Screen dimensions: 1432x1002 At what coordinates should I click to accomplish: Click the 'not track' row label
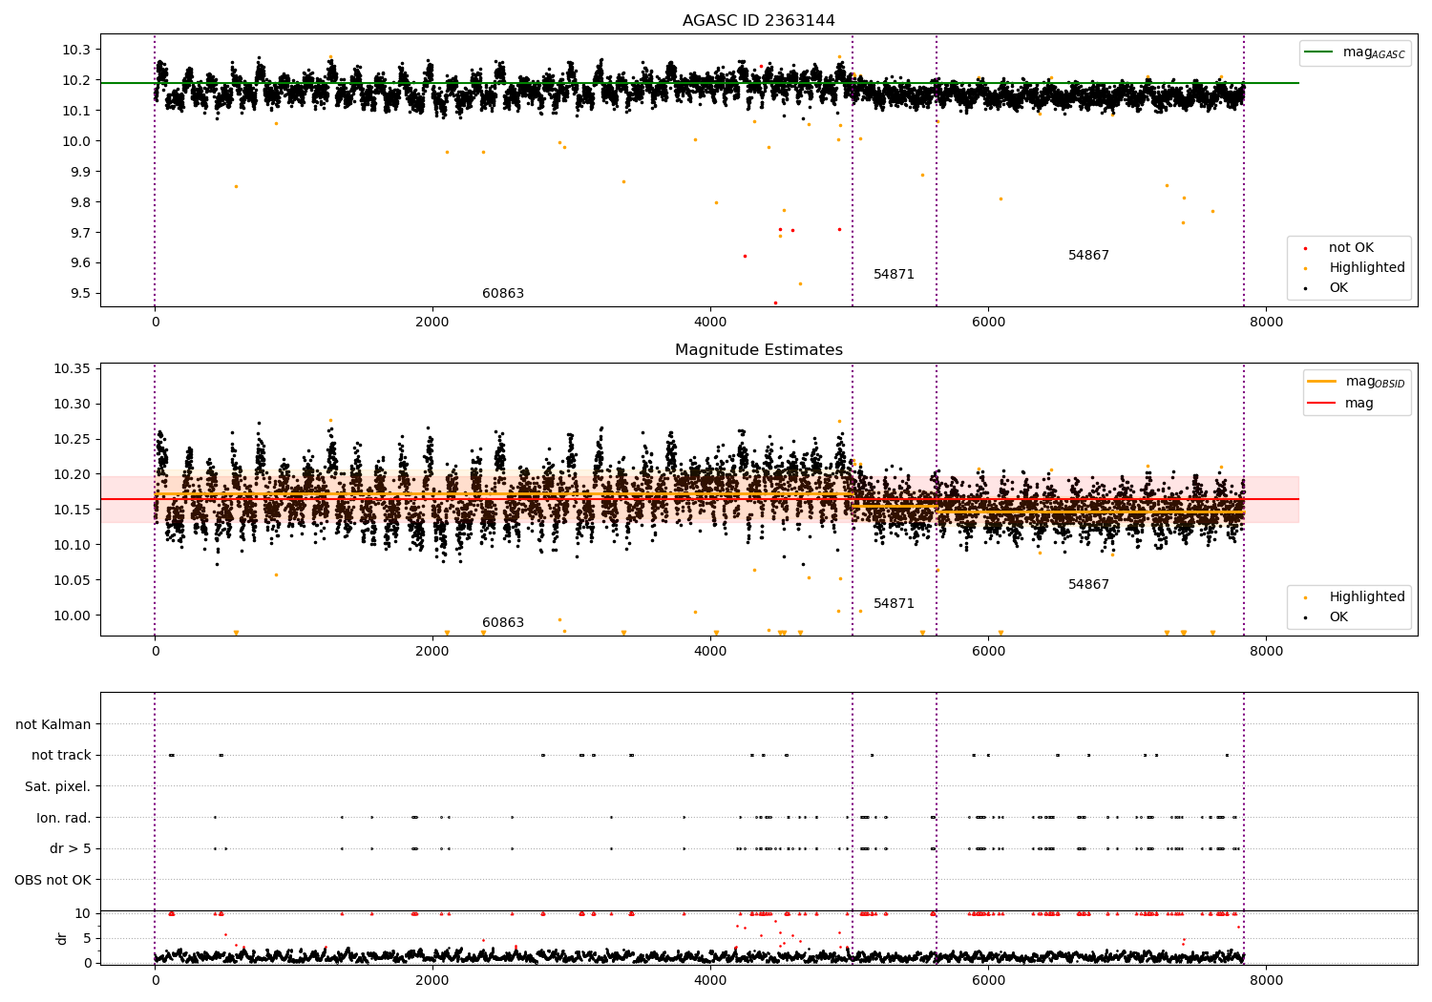[x=61, y=755]
